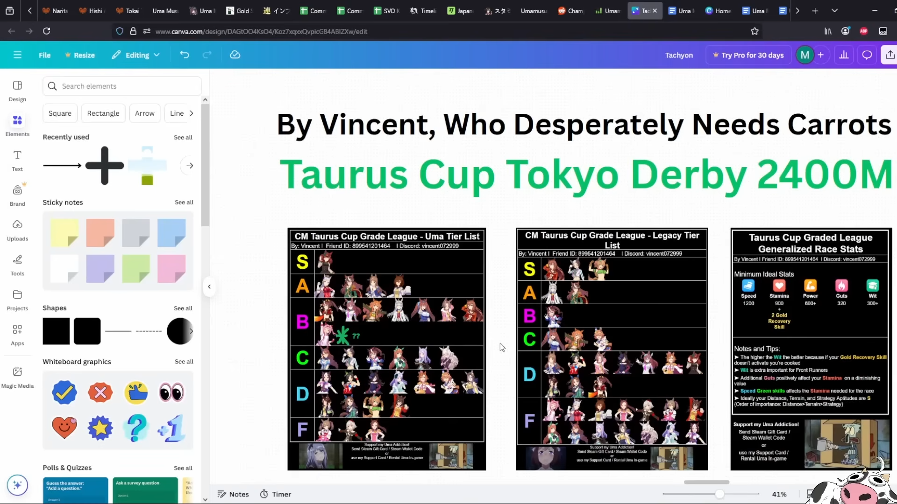
Task: Select the Arrow shape chip
Action: pos(145,113)
